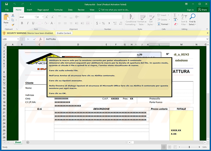Save the workbook with the floppy icon
Screen dimensions: 211x151
(6, 4)
